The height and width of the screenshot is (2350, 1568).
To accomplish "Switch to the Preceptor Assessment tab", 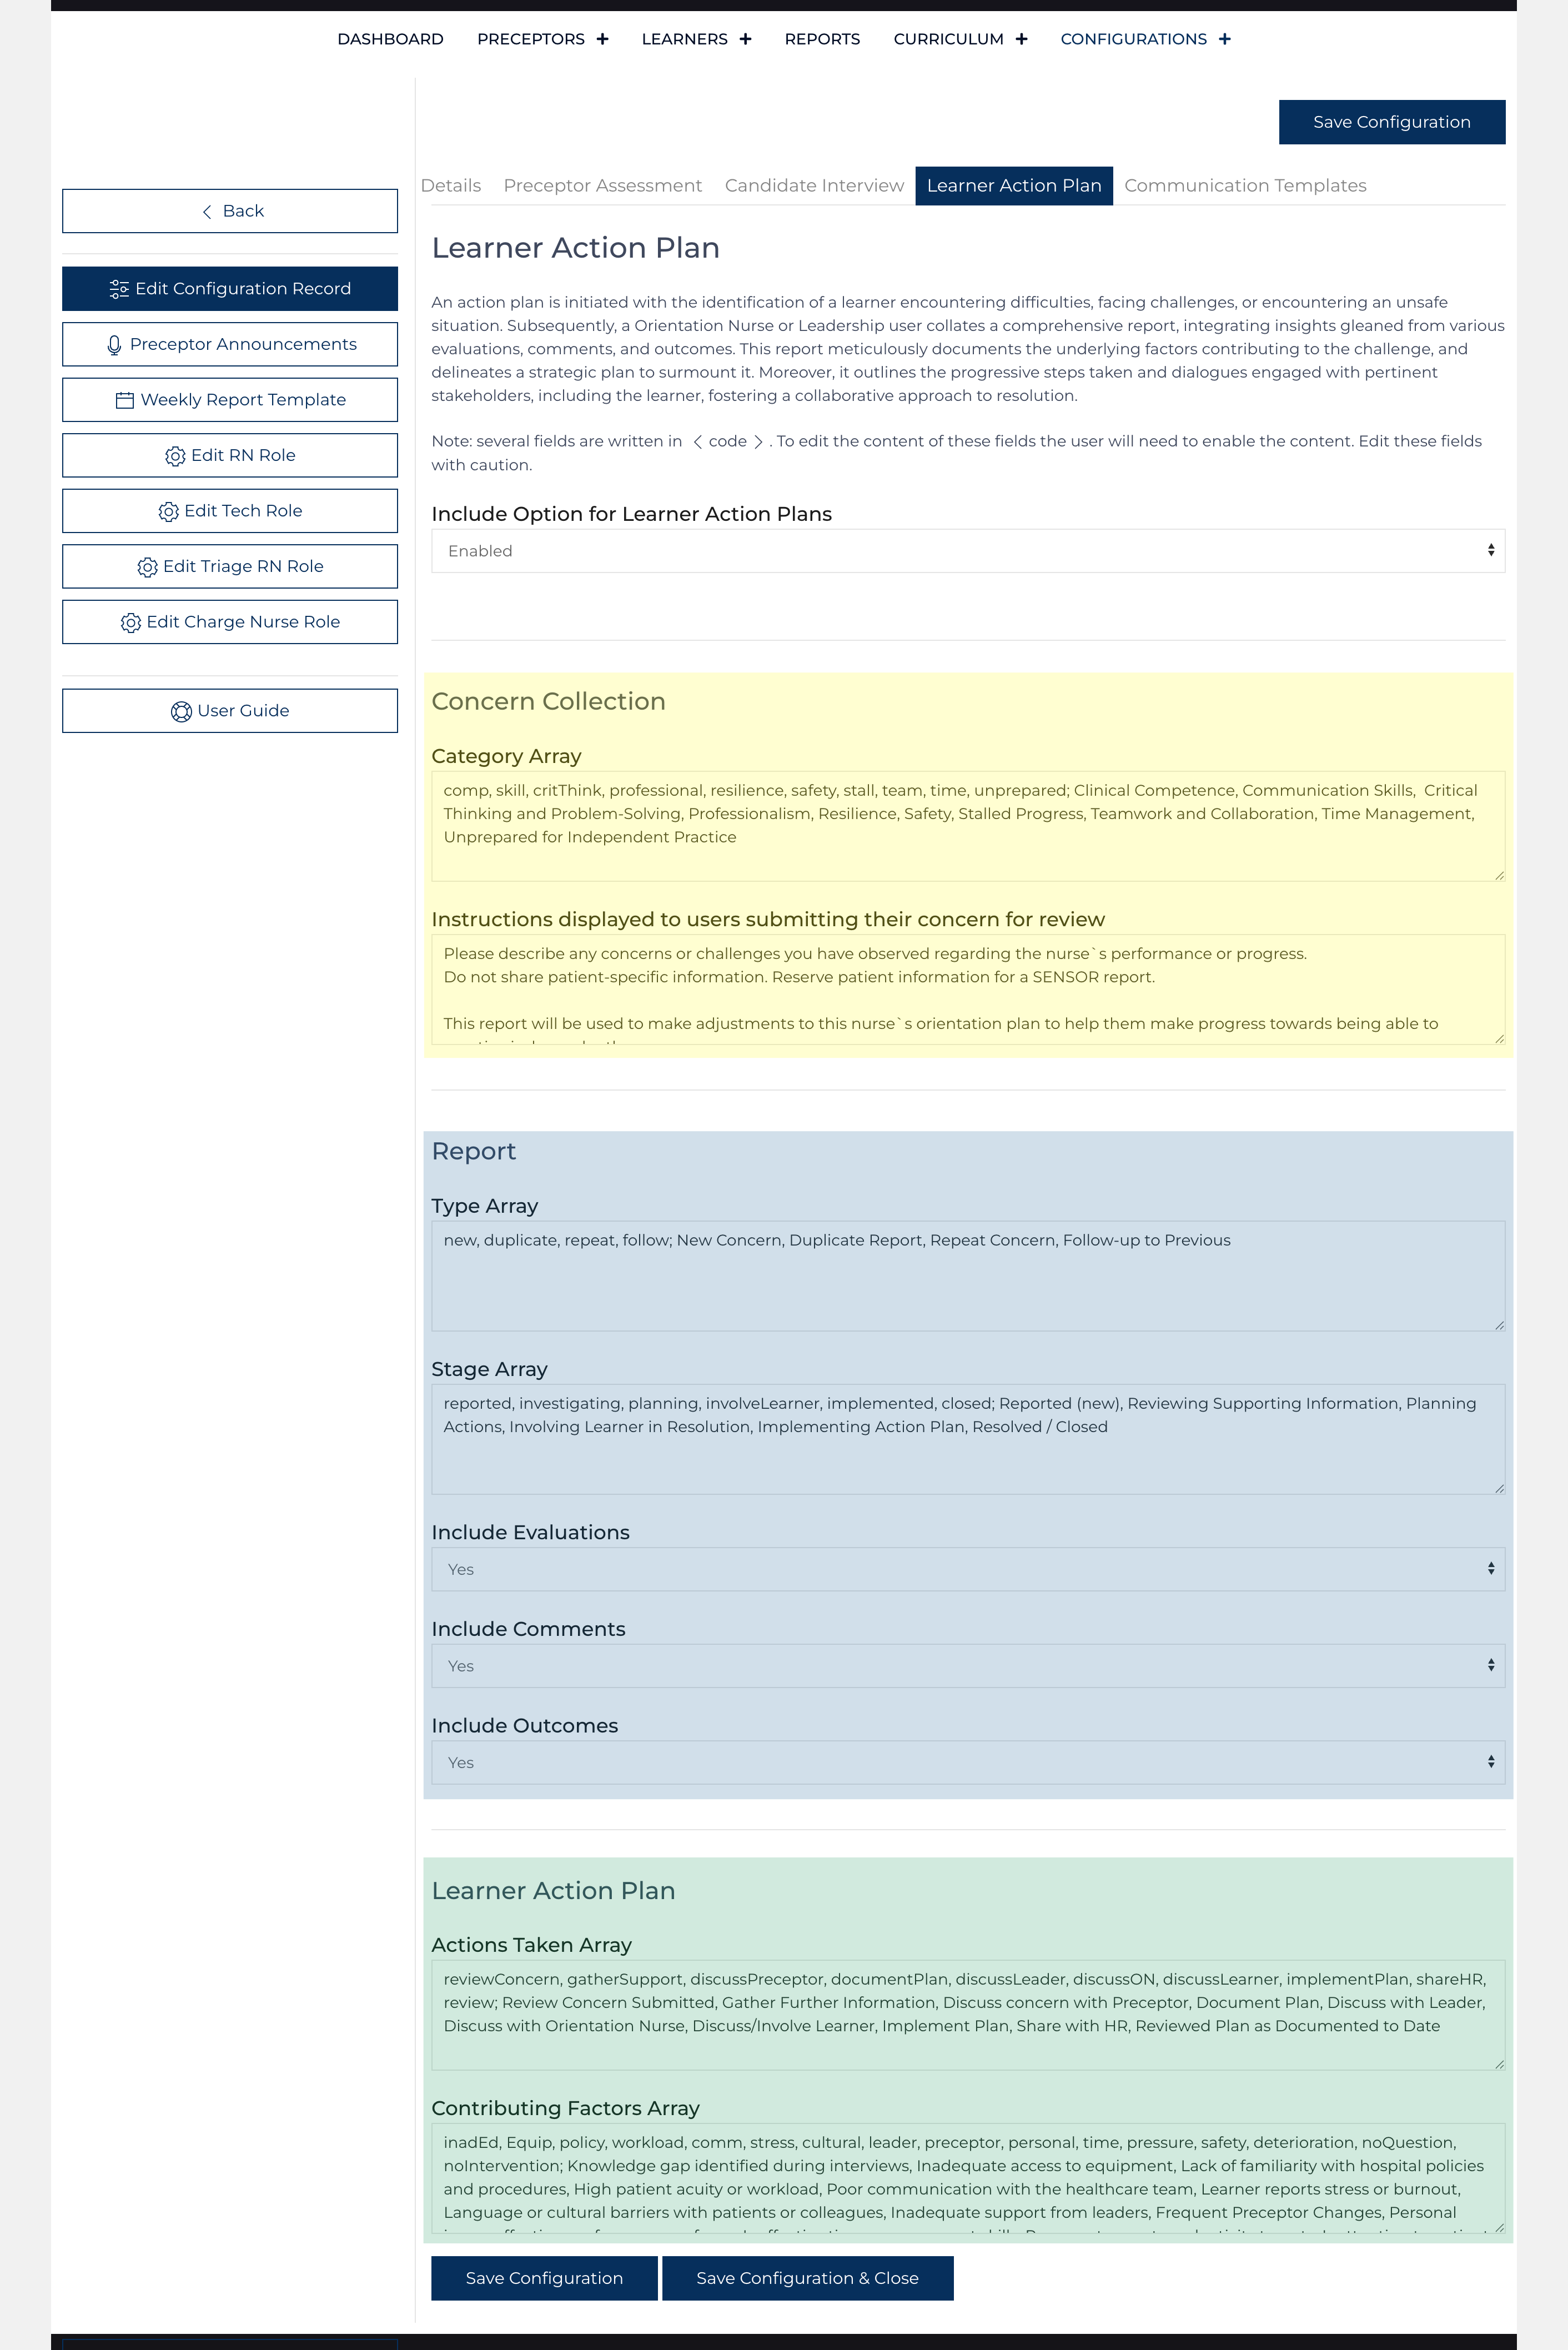I will click(602, 186).
